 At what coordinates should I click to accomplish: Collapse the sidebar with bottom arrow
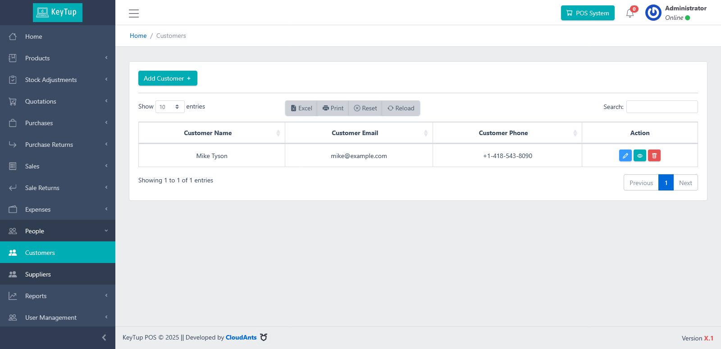point(104,337)
